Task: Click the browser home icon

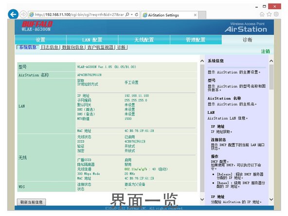Action: (262, 14)
